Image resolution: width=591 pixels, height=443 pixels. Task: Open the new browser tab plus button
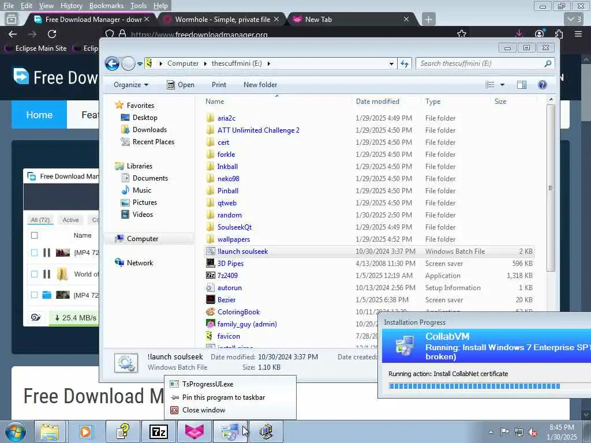coord(428,19)
